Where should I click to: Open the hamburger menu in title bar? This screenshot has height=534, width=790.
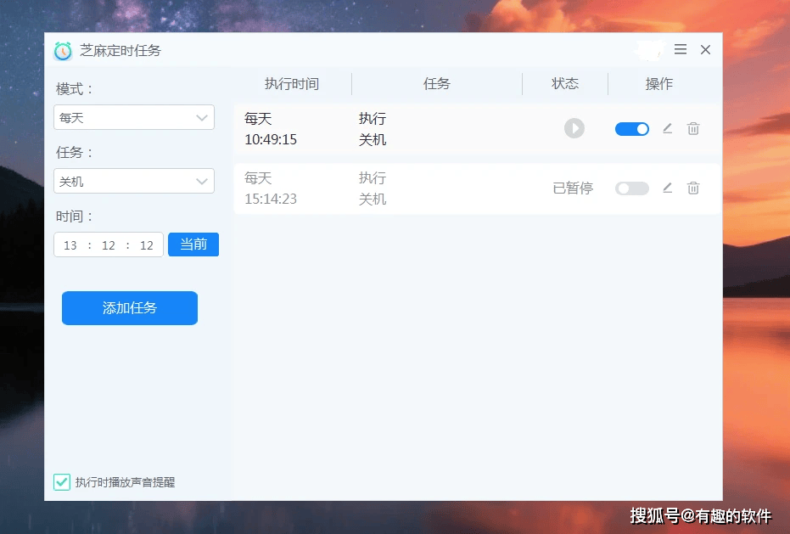(681, 50)
